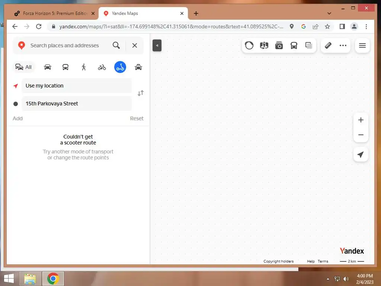Open tab search chevron dropdown
Screen dimensions: 381x286
click(x=329, y=13)
